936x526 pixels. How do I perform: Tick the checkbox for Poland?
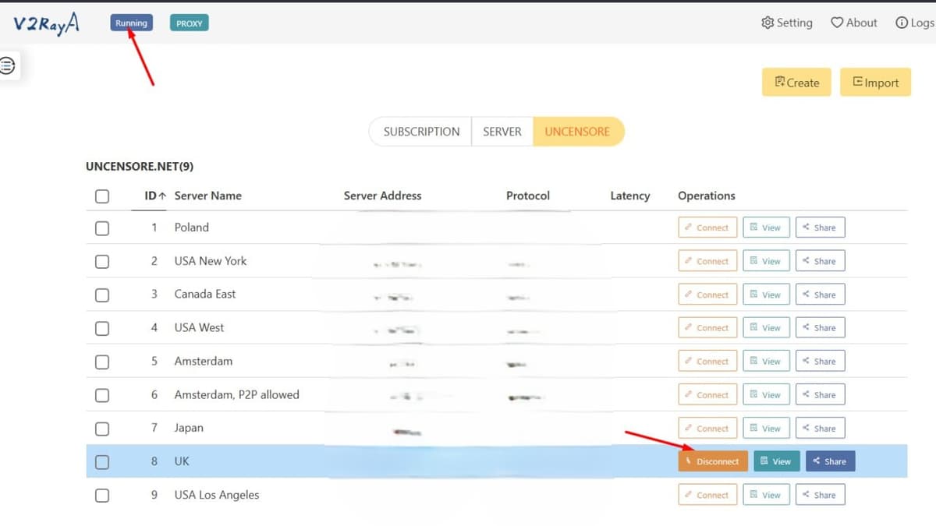pos(101,228)
